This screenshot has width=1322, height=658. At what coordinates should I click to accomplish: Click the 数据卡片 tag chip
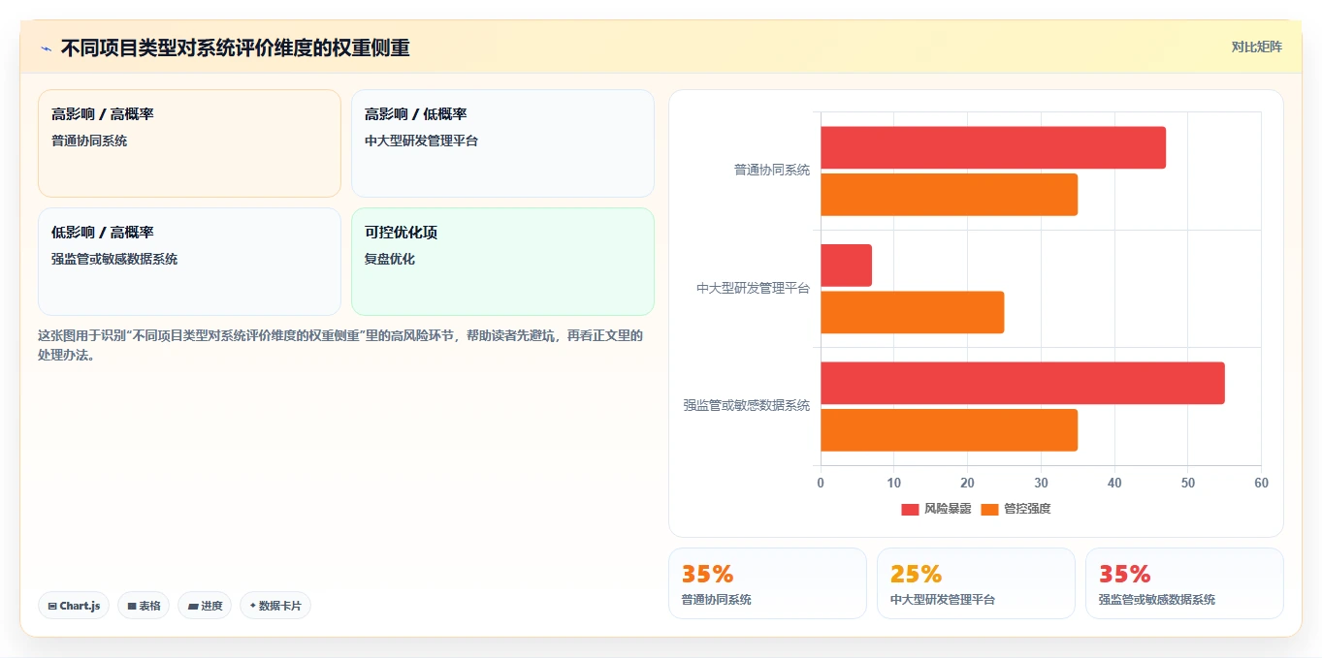(275, 606)
